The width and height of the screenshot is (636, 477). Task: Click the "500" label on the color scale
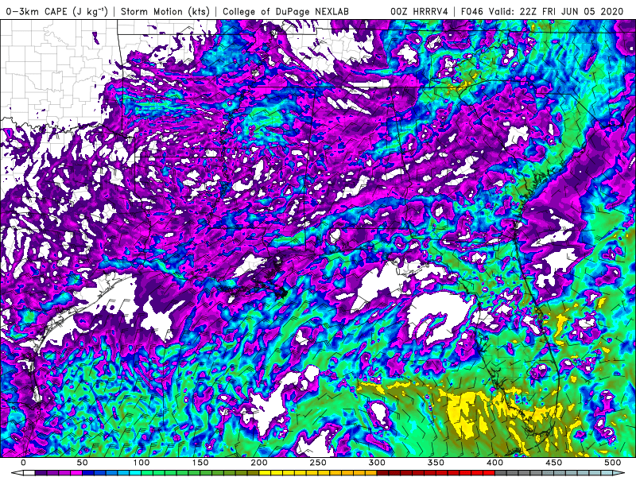(x=612, y=463)
